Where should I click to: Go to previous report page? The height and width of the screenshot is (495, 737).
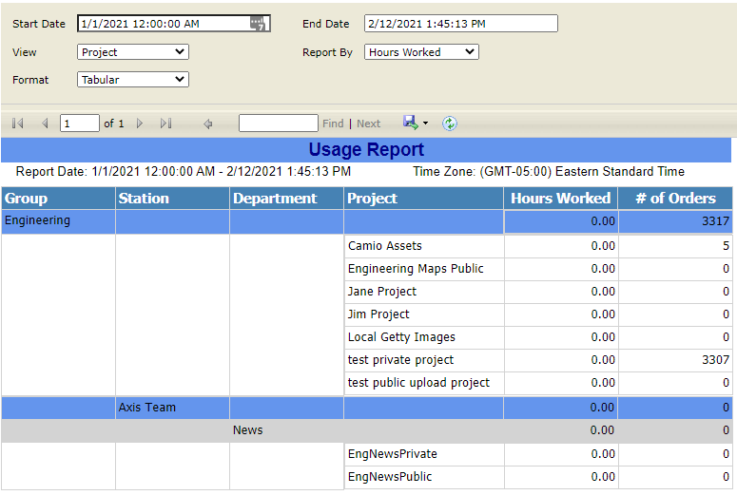(x=44, y=124)
